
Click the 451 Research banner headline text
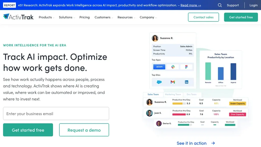[97, 5]
